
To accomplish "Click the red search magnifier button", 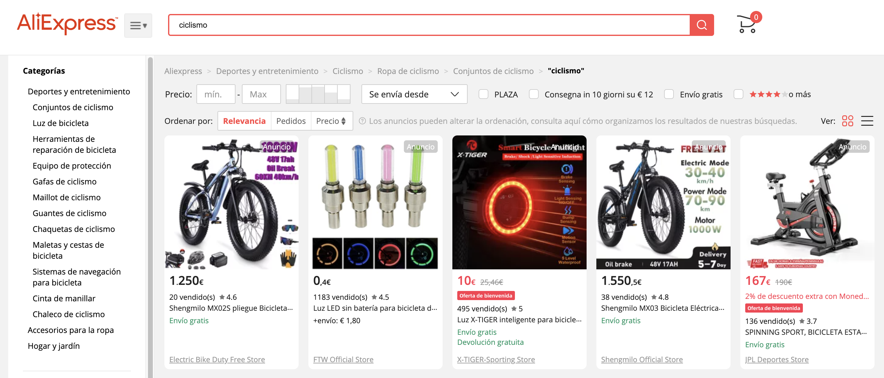I will (702, 25).
